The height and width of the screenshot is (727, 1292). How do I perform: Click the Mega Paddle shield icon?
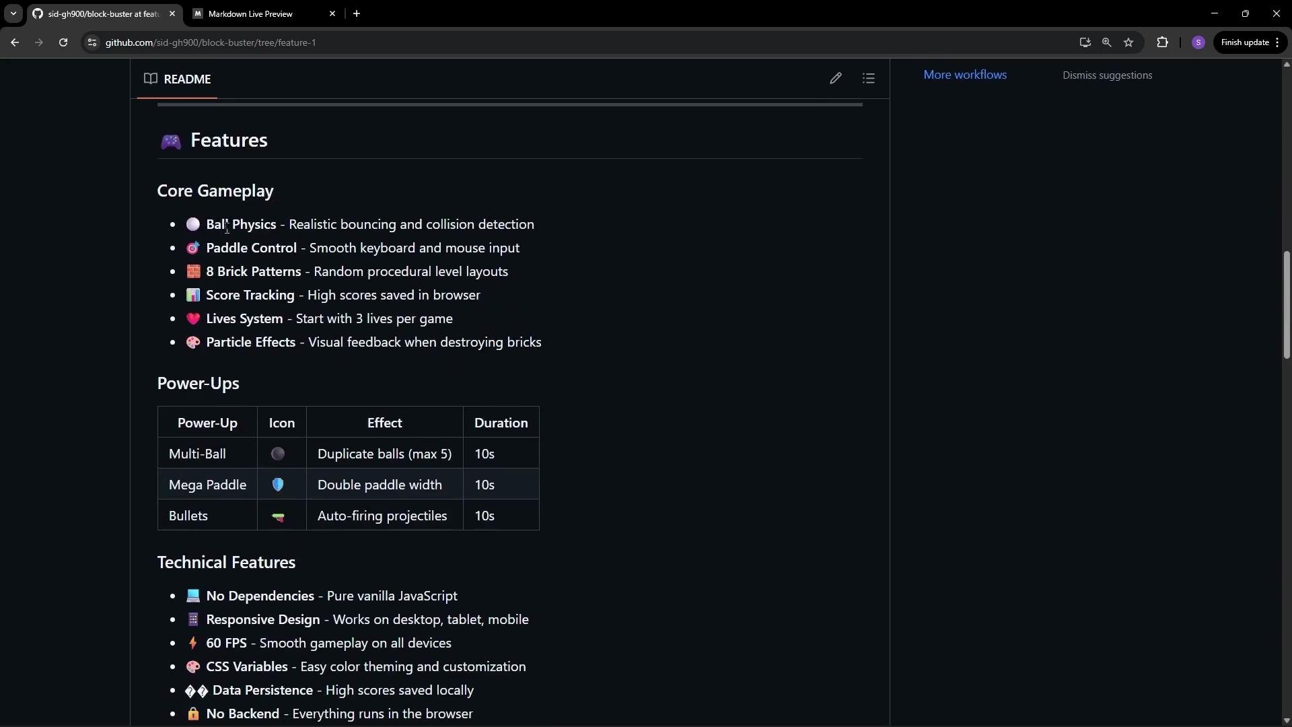point(278,485)
